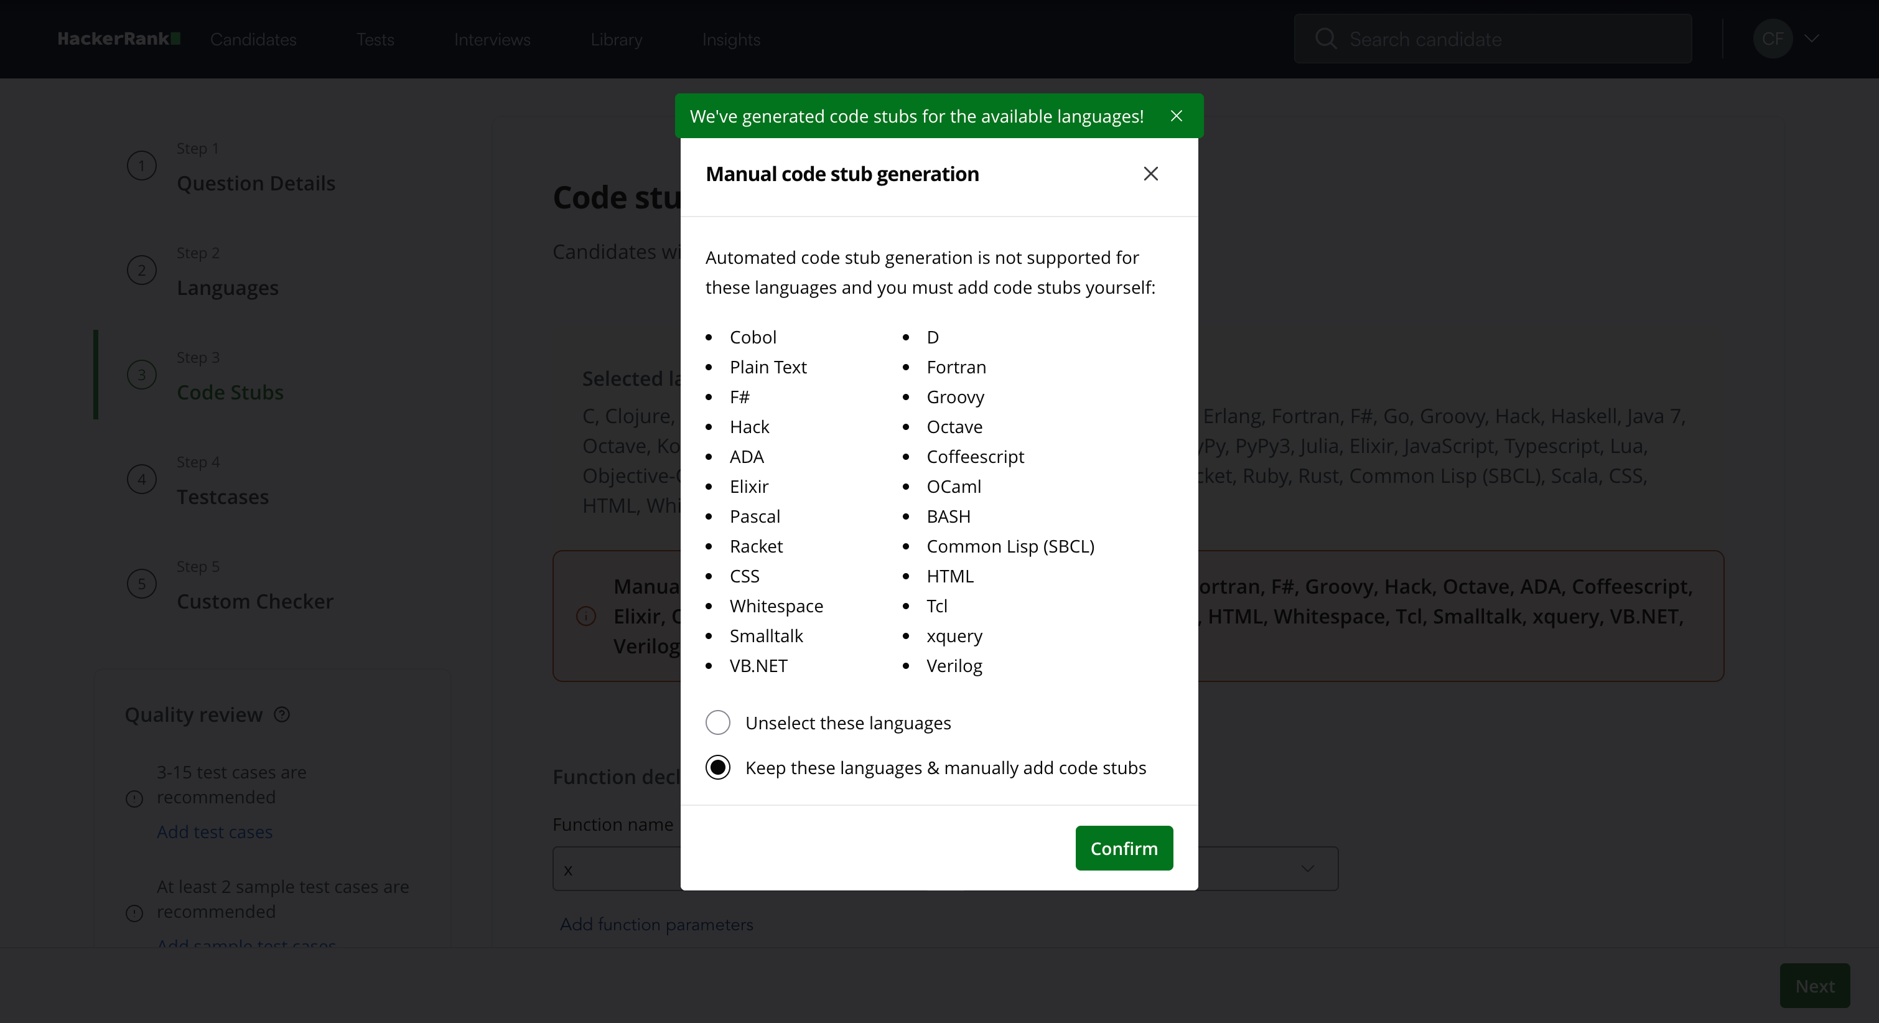Expand the account dropdown chevron
The image size is (1879, 1023).
point(1812,39)
